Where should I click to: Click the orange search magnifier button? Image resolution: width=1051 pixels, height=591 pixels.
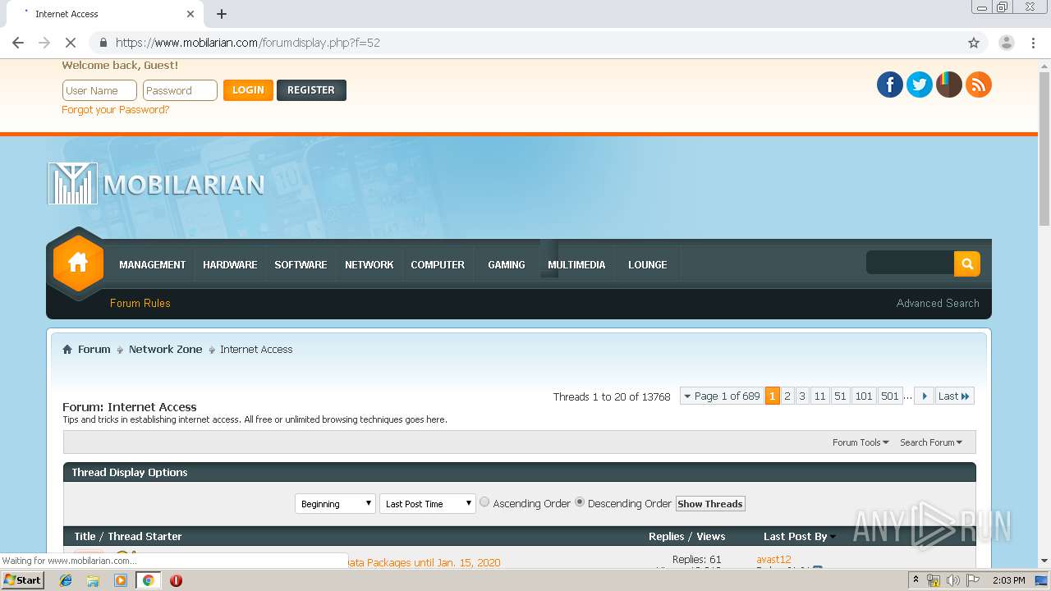tap(967, 263)
